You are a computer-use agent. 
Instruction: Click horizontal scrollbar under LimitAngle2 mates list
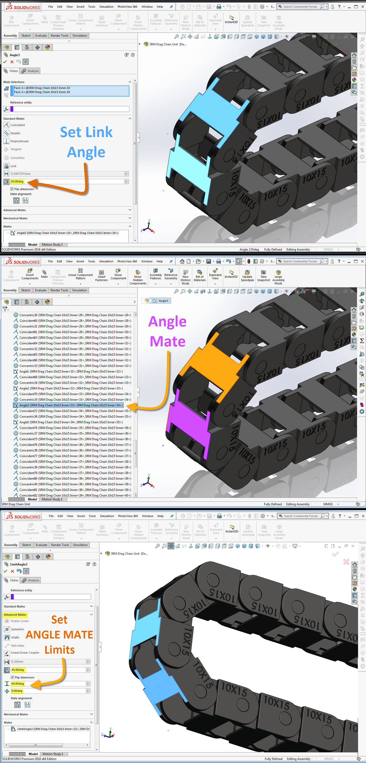click(36, 745)
